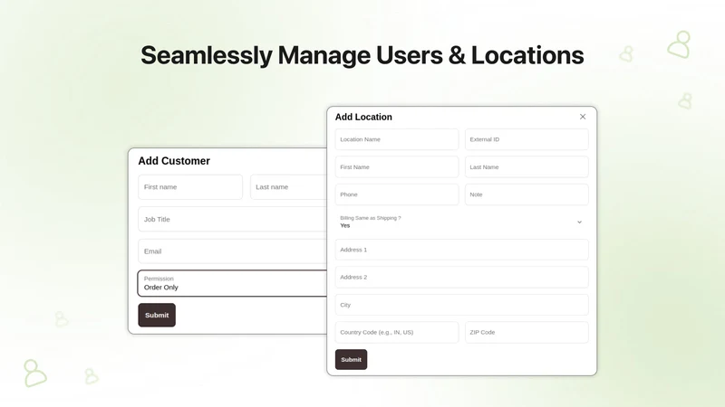The width and height of the screenshot is (725, 407).
Task: Focus the External ID input
Action: click(x=527, y=139)
